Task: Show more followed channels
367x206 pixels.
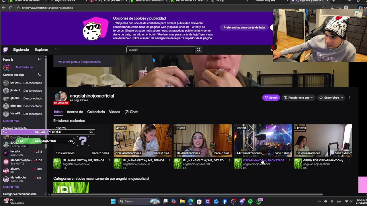Action: pos(11,121)
